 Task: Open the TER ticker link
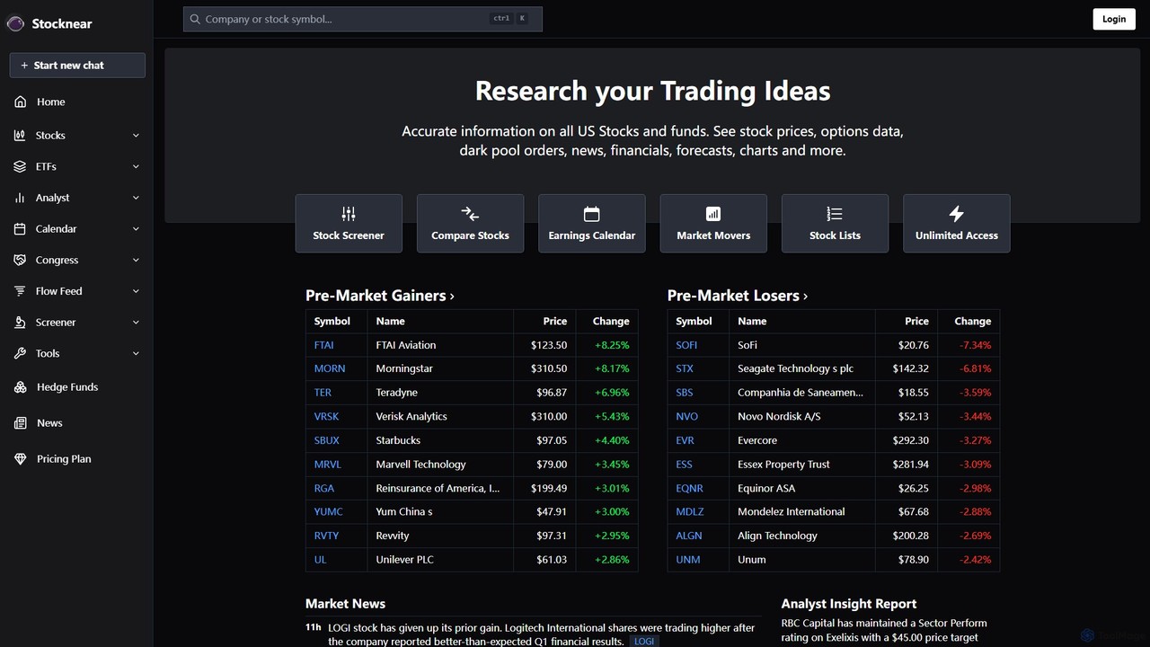(x=323, y=393)
